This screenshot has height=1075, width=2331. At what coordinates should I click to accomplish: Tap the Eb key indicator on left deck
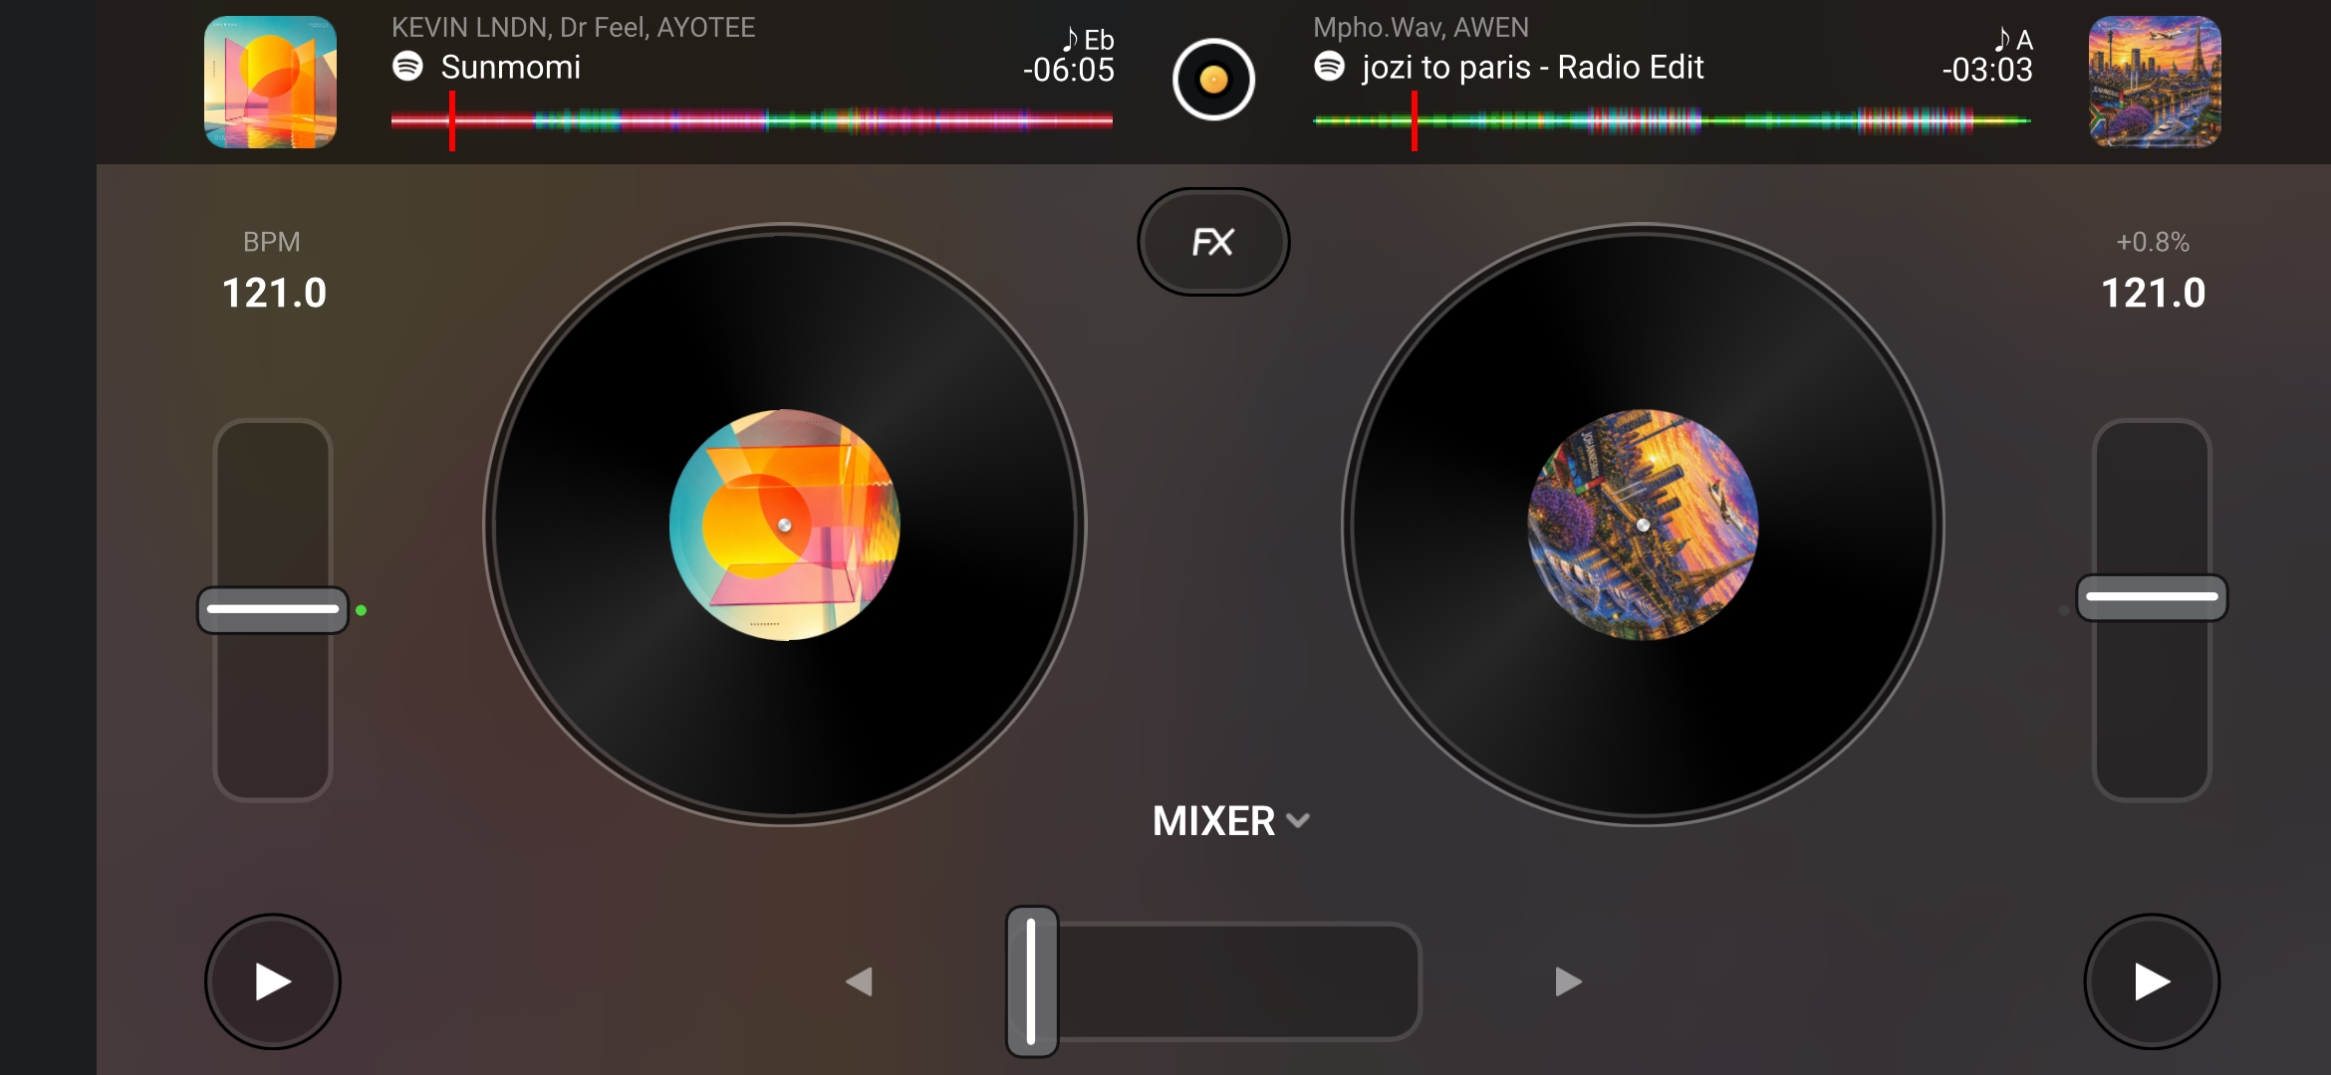click(x=1088, y=39)
